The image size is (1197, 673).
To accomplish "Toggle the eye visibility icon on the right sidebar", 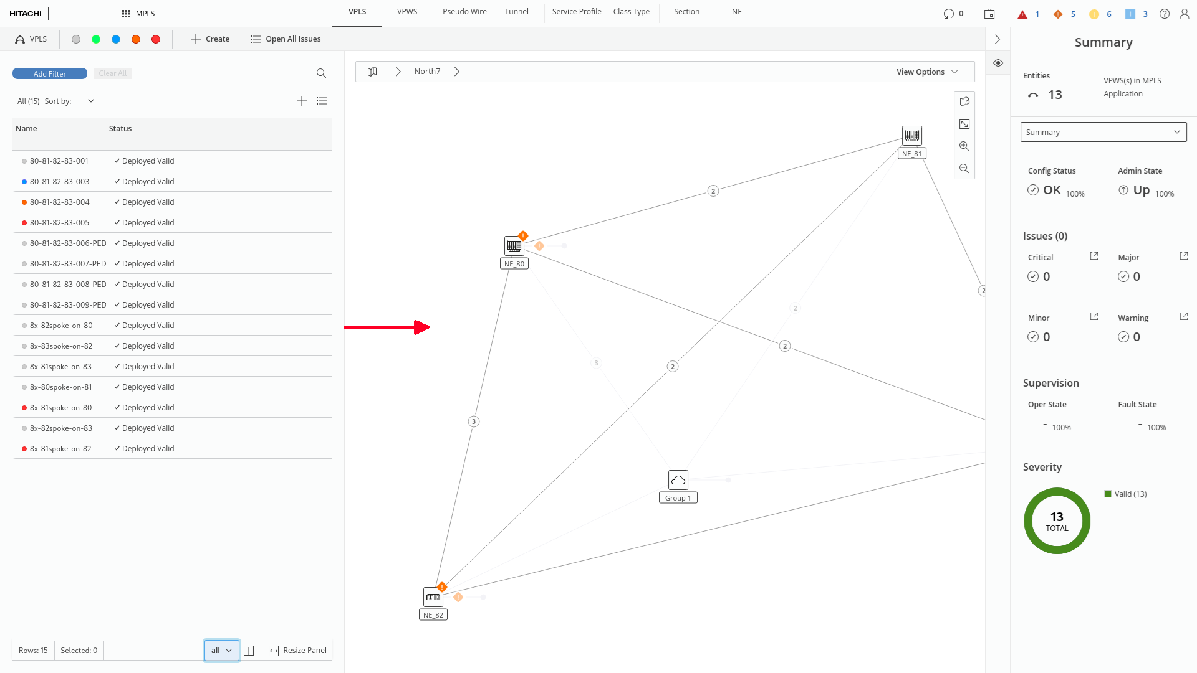I will [998, 63].
